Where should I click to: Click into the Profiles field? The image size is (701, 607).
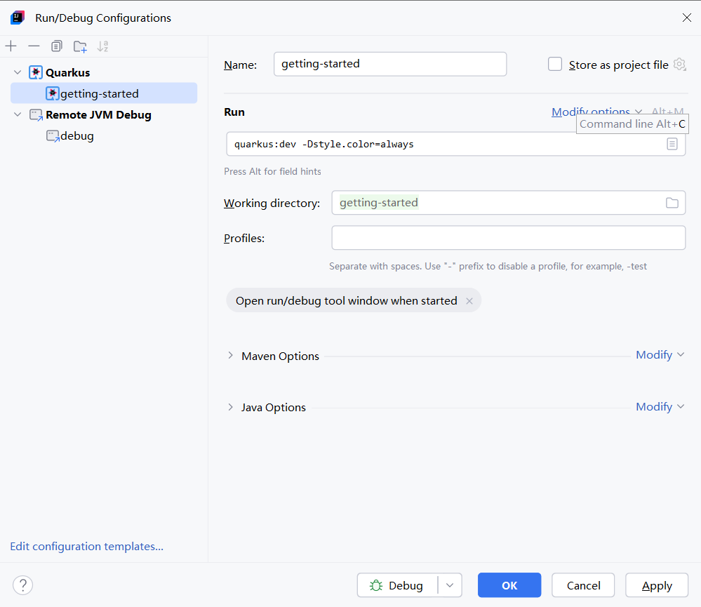(x=508, y=238)
